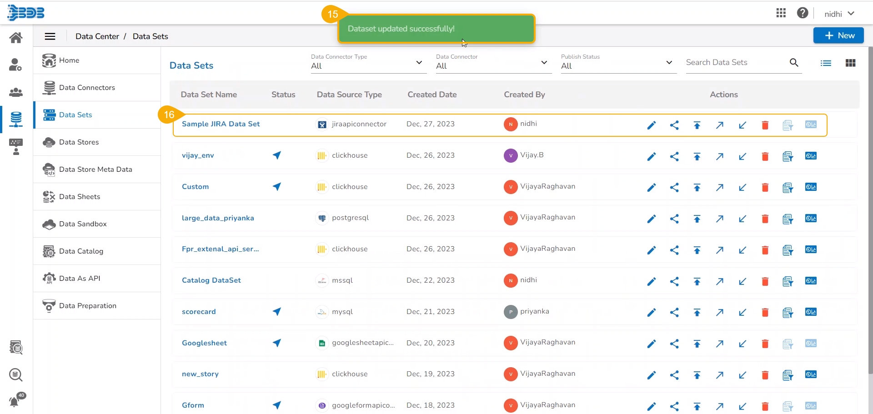Click into Search Data Sets field
Viewport: 873px width, 414px height.
[x=734, y=63]
